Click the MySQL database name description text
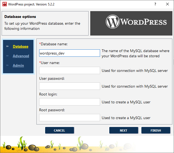Viewport: 174px width, 153px height. 135,53
